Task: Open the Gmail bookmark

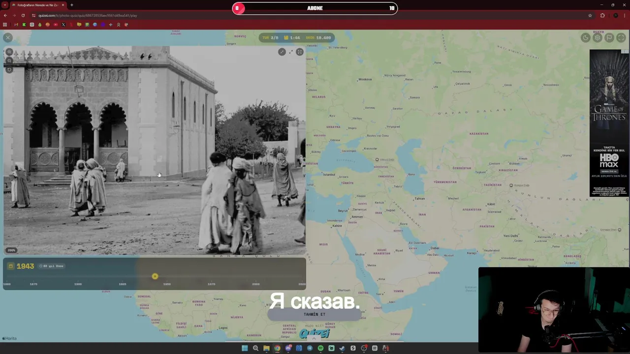Action: [x=16, y=25]
